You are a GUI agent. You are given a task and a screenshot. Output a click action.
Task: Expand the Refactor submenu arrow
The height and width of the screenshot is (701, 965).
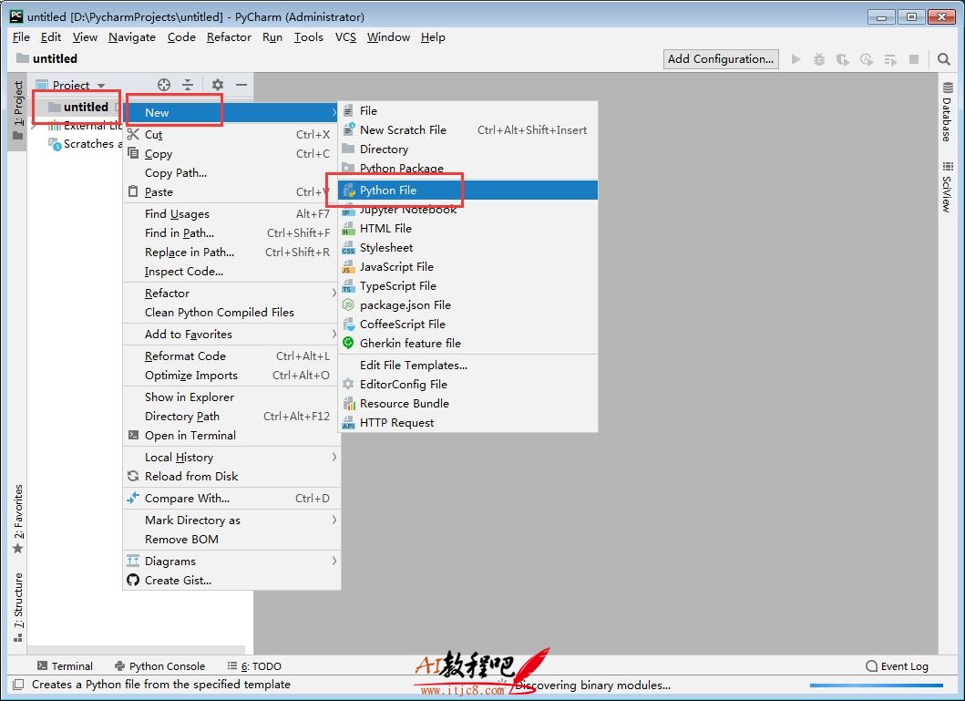click(x=334, y=293)
